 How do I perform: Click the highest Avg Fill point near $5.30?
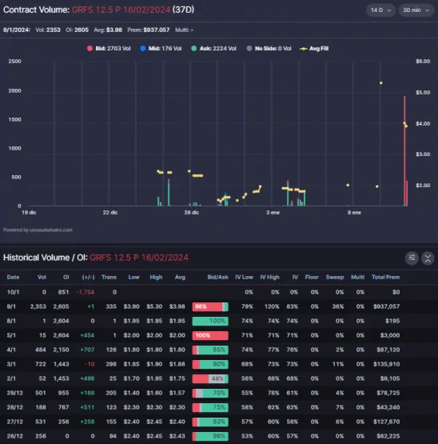(380, 83)
